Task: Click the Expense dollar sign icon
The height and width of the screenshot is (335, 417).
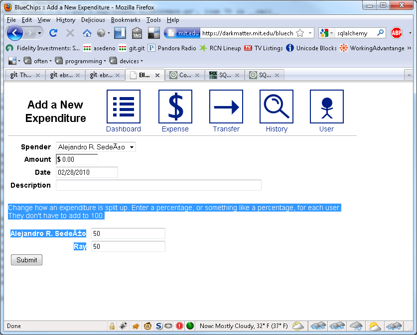Action: pos(175,107)
